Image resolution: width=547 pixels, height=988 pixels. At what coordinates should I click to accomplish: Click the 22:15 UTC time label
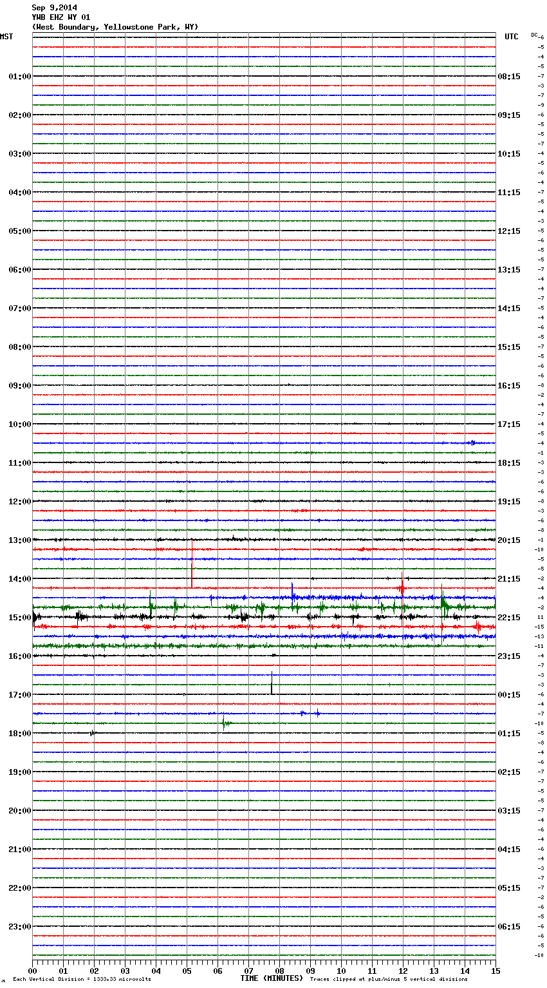coord(509,618)
